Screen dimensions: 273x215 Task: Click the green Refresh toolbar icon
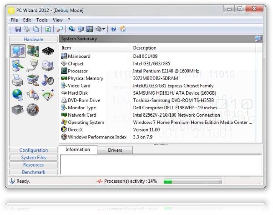48,29
